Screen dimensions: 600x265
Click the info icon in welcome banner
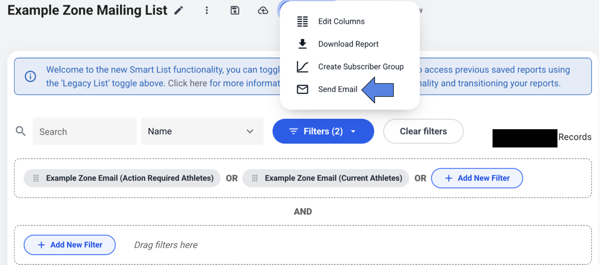pos(30,77)
